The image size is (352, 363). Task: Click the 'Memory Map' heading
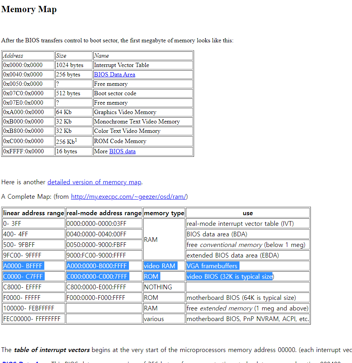(x=29, y=9)
